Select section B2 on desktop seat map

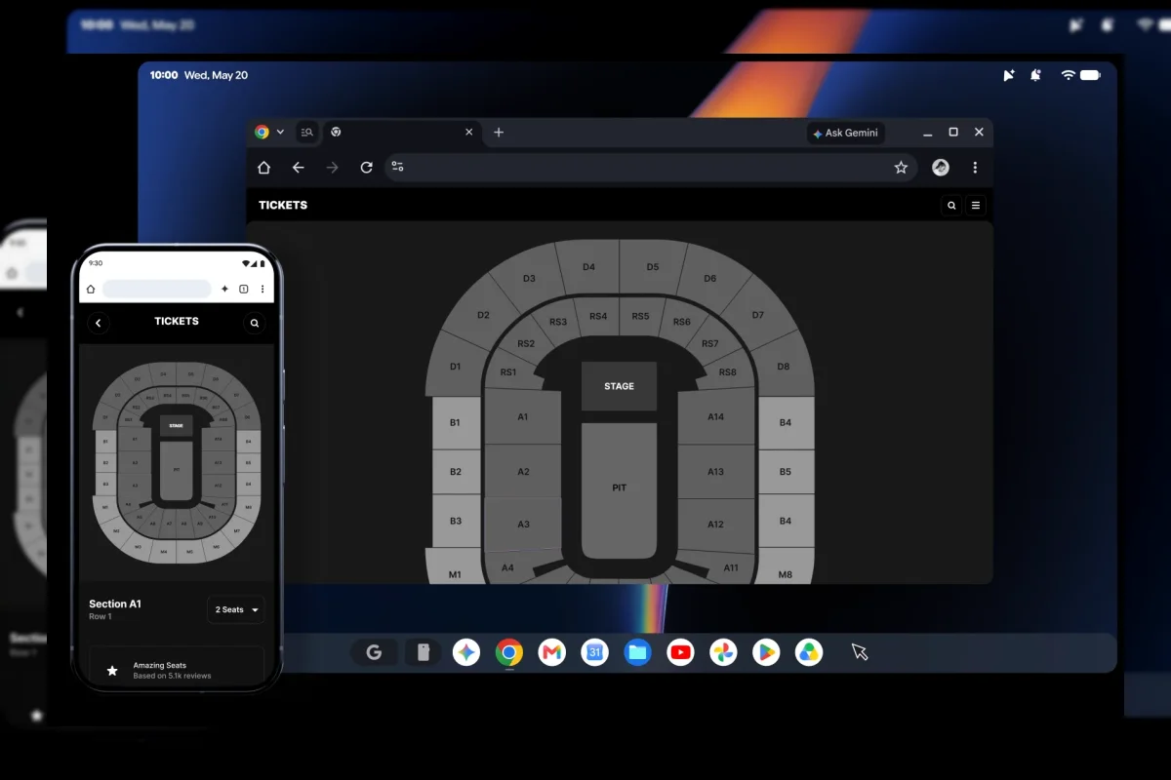click(x=456, y=472)
